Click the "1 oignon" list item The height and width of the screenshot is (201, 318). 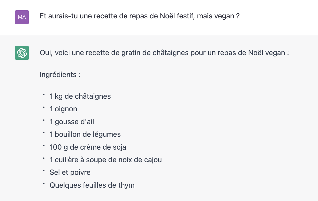point(63,109)
